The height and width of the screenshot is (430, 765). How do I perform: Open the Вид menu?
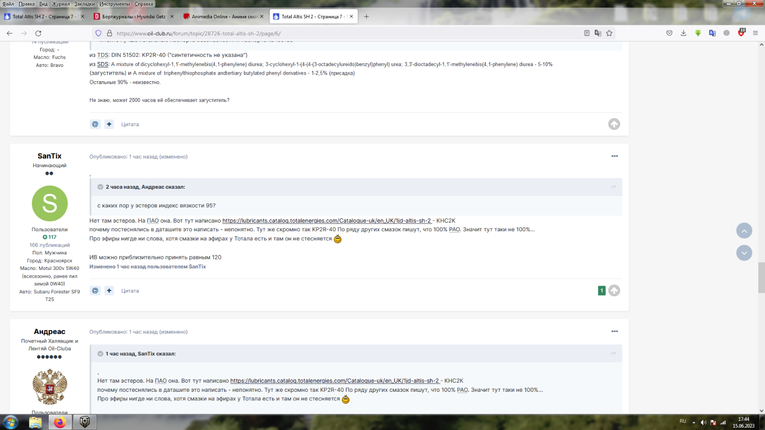point(44,4)
